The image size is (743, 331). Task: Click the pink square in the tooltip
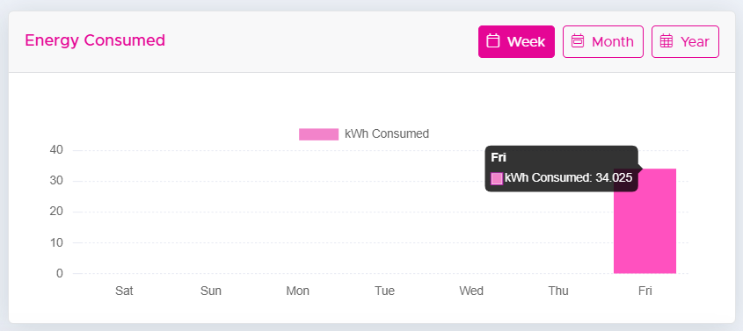pos(497,178)
